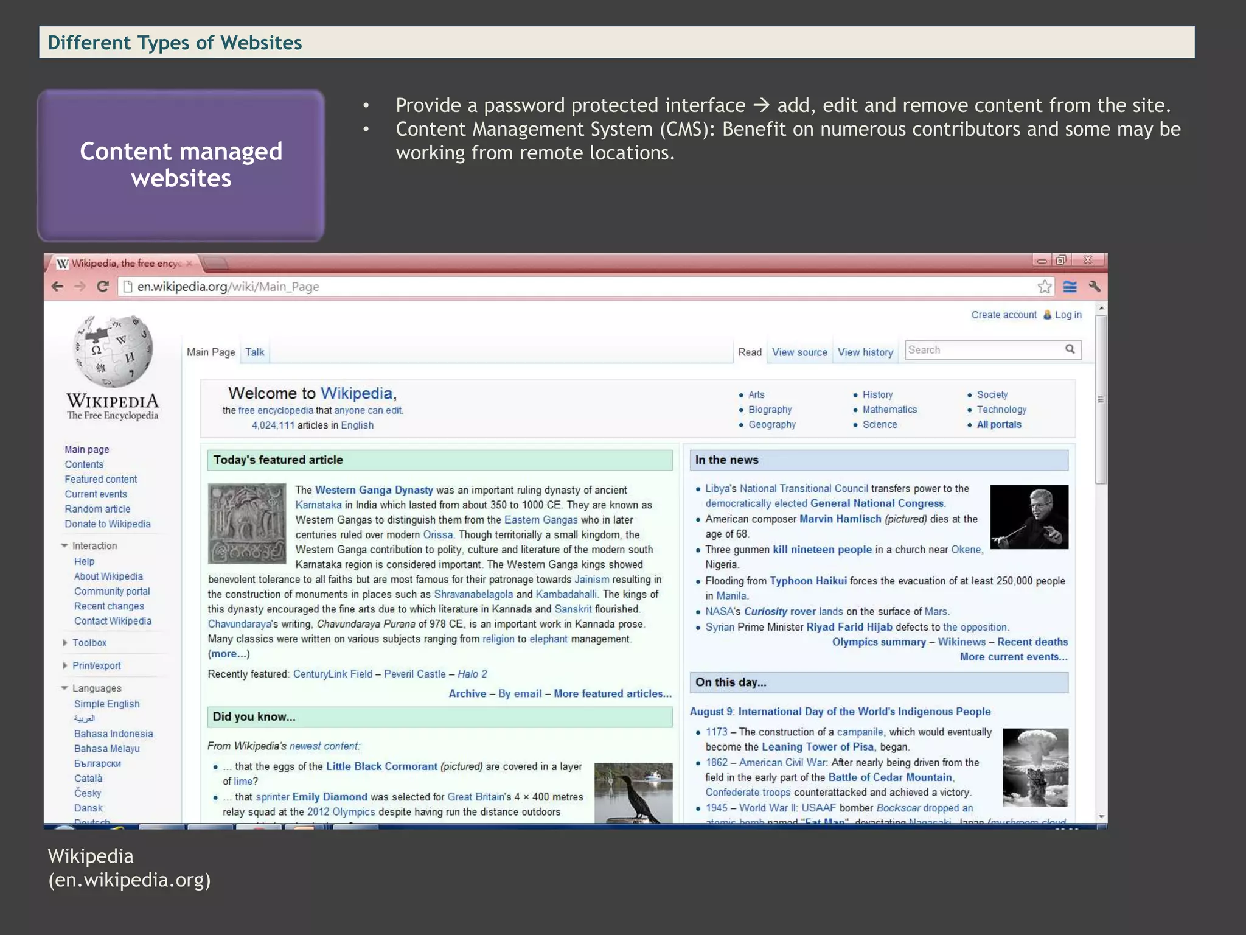Click the 4,024,111 articles count link

coord(273,425)
